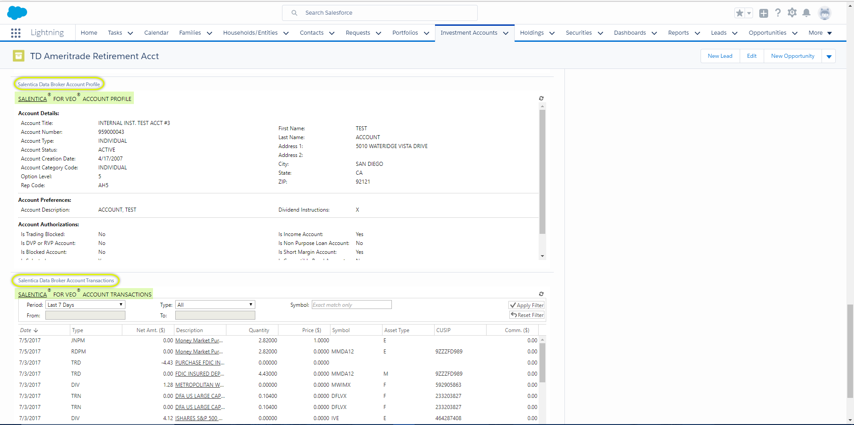The height and width of the screenshot is (425, 854).
Task: Open the record actions dropdown arrow
Action: coord(829,56)
